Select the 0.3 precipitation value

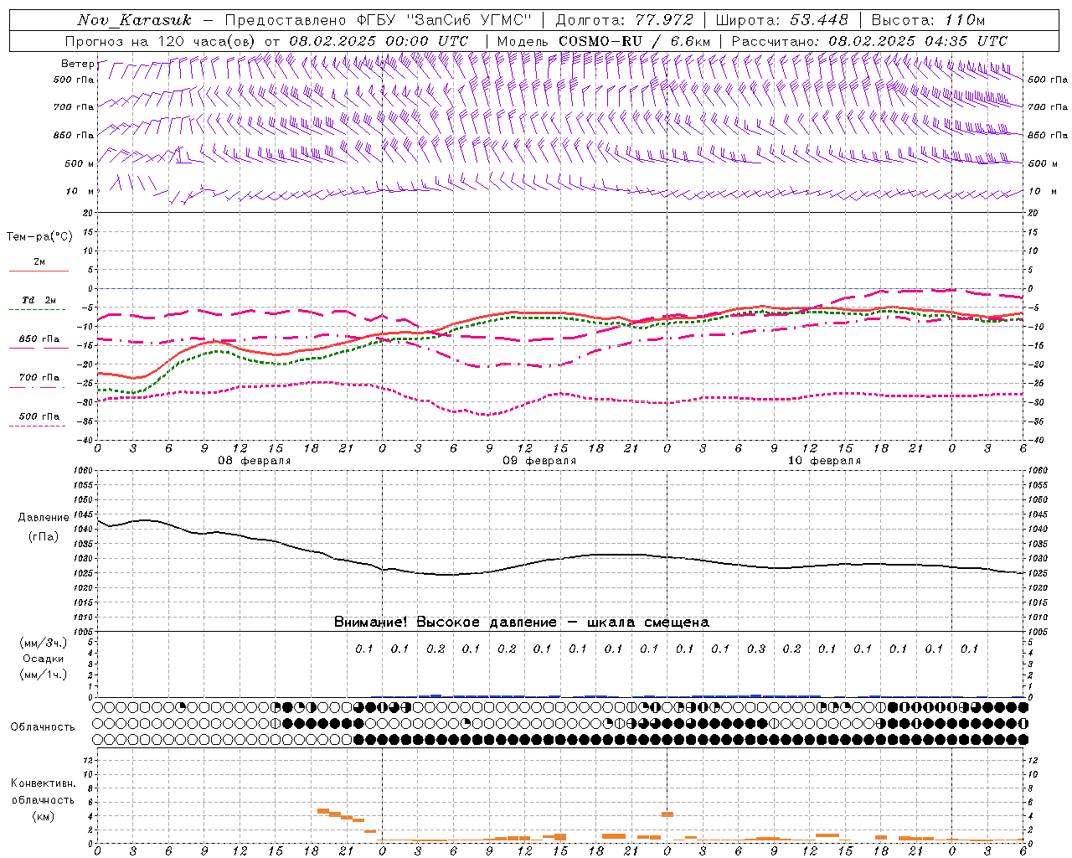[756, 649]
